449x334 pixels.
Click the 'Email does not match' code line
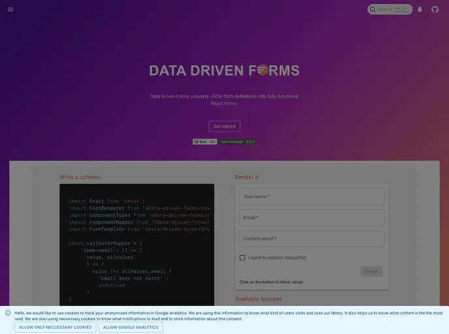pos(133,278)
